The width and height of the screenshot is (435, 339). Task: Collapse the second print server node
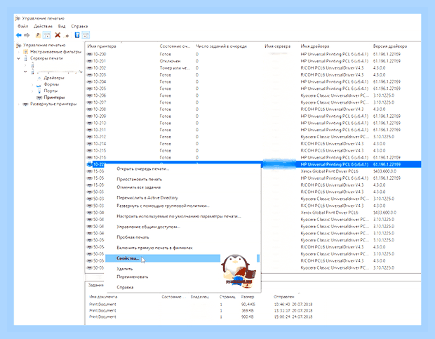pos(25,72)
